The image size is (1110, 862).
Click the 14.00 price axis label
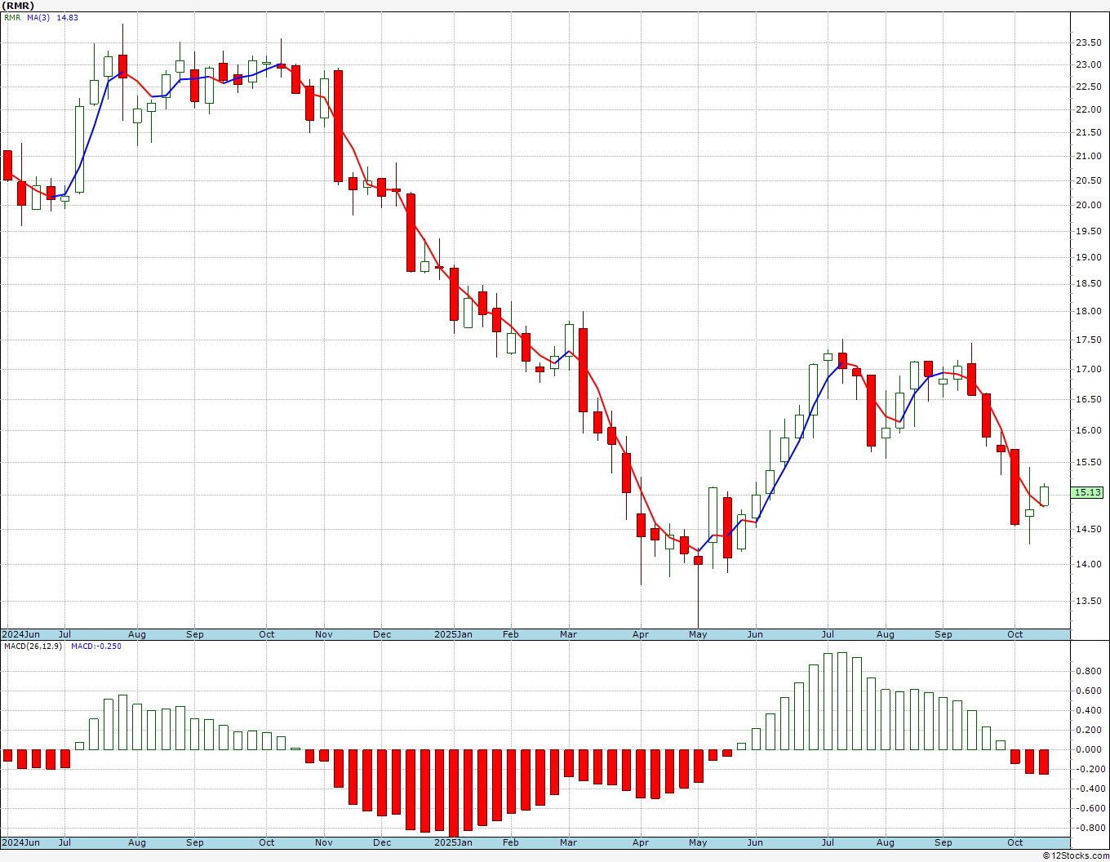coord(1088,564)
